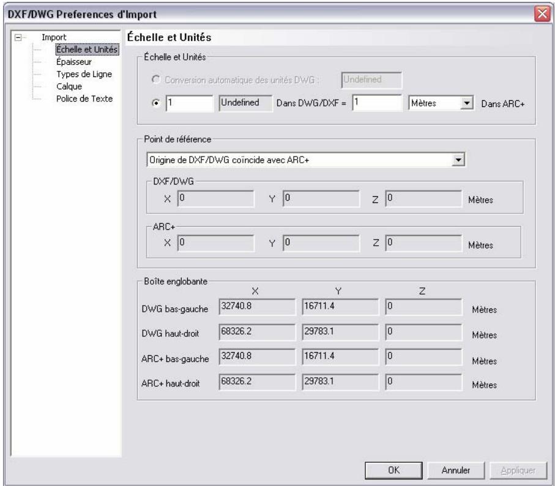This screenshot has height=486, width=555.
Task: Click the ARC+ scale value field
Action: [x=376, y=103]
